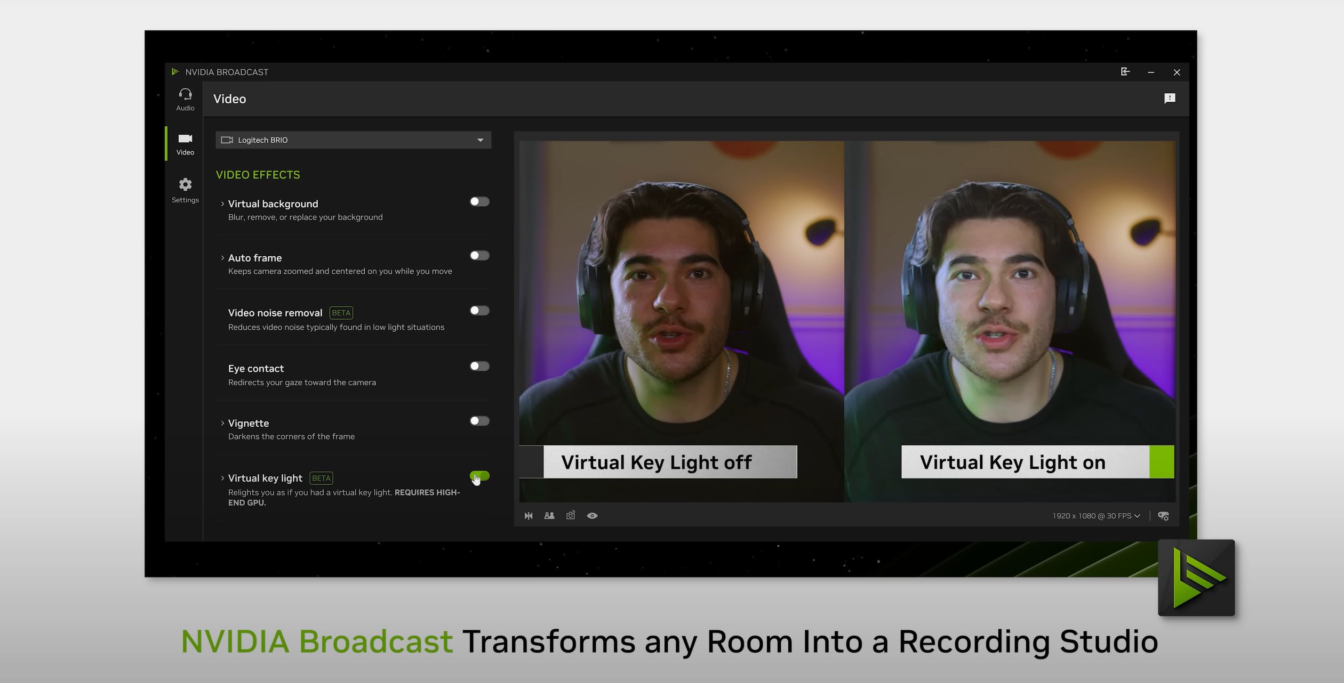Open Settings from the sidebar

[185, 191]
